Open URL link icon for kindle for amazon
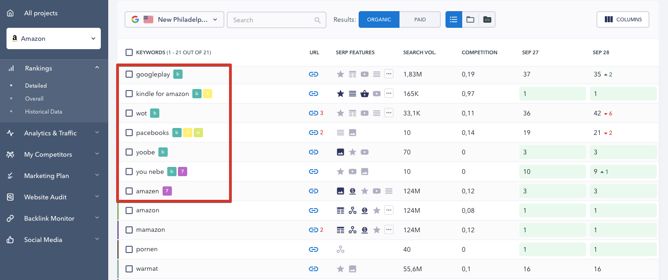 [314, 94]
